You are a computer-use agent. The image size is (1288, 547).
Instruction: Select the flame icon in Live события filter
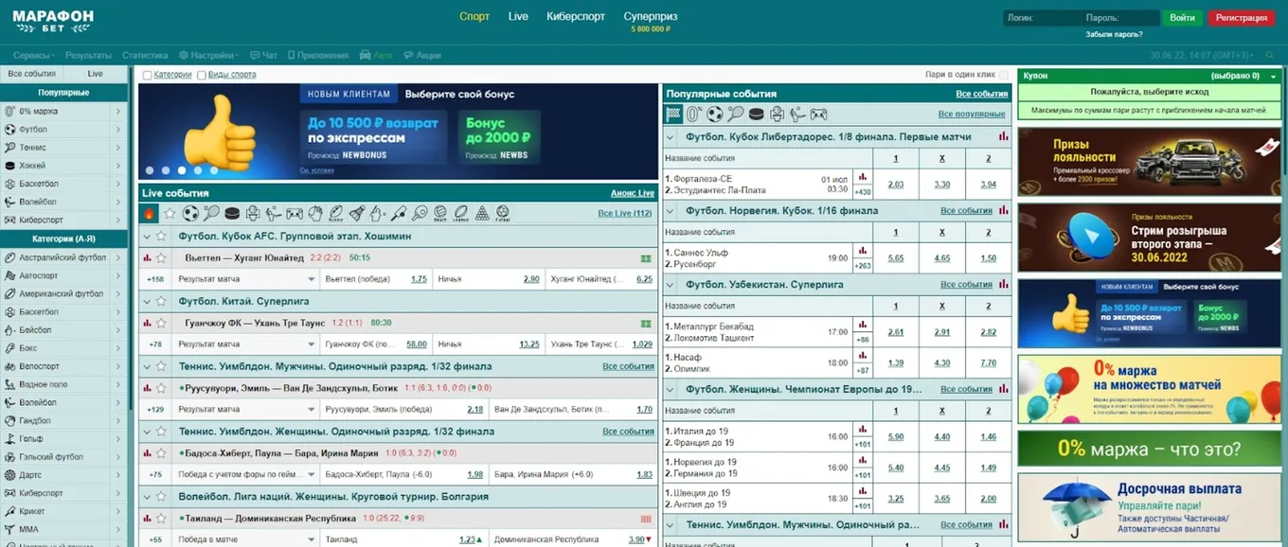coord(149,213)
